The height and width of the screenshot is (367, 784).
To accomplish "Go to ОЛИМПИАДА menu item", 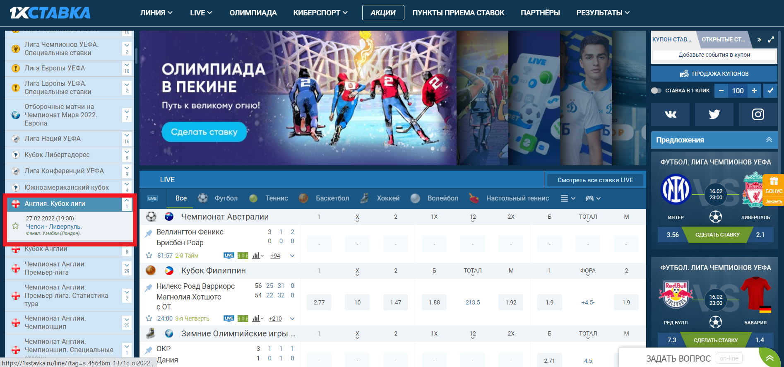I will tap(253, 13).
